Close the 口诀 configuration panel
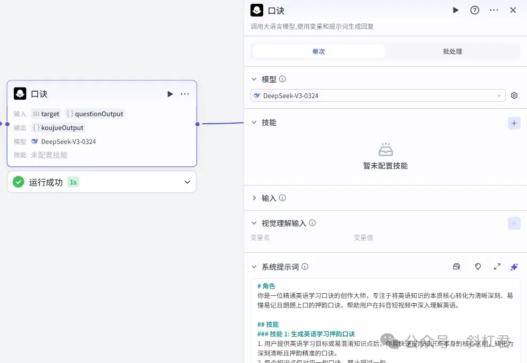The height and width of the screenshot is (363, 527). coord(513,10)
